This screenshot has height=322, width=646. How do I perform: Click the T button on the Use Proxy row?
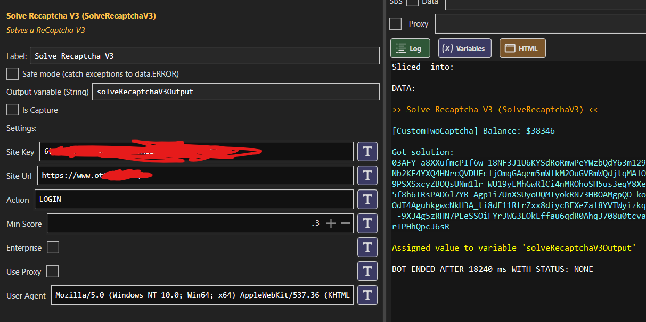[x=367, y=271]
